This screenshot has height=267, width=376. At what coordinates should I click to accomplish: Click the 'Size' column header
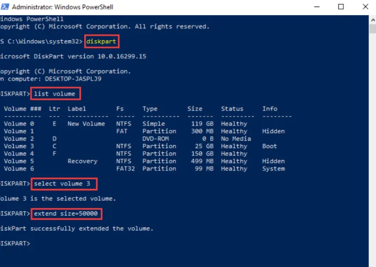[x=195, y=109]
